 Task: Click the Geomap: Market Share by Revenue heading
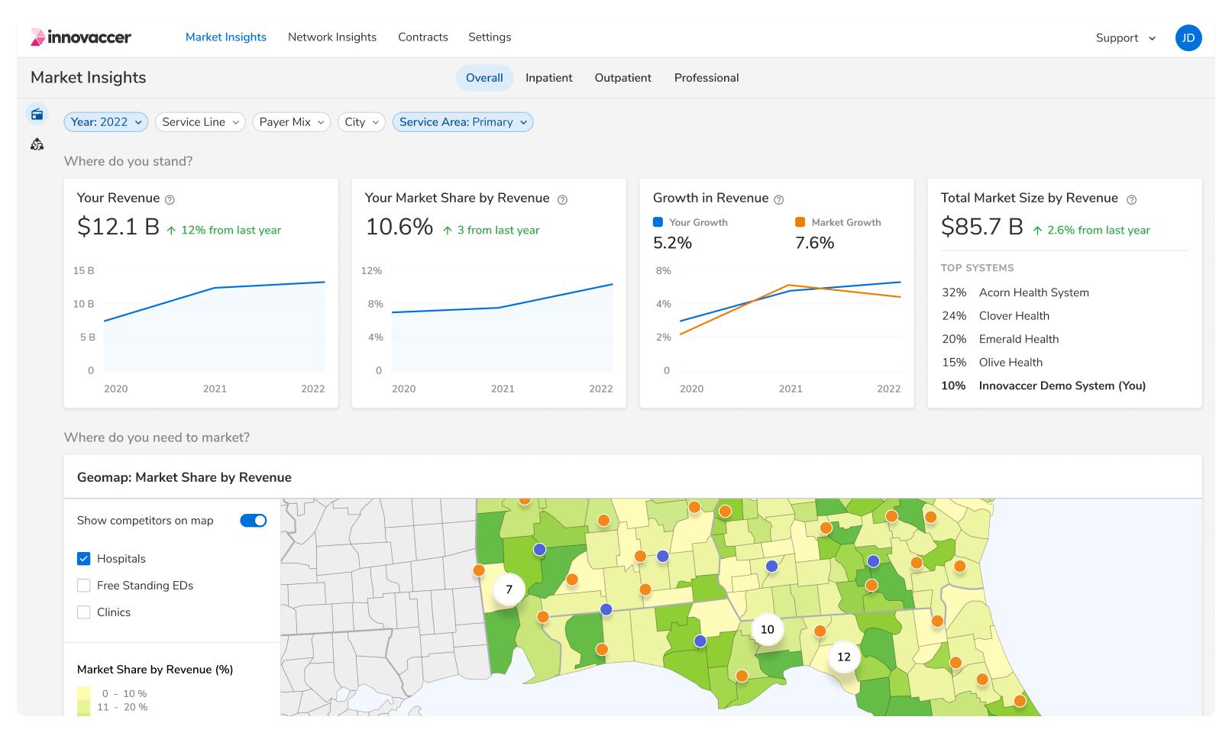pos(184,478)
